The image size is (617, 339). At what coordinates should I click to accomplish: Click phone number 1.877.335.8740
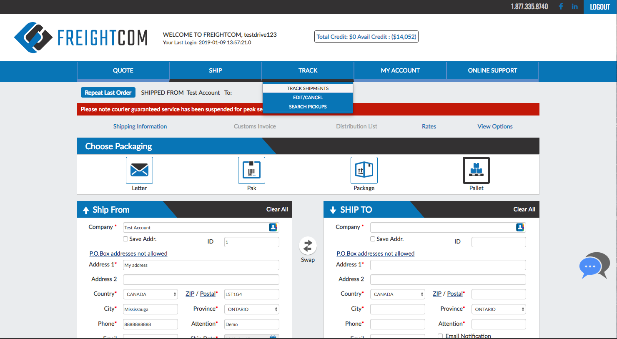(529, 7)
